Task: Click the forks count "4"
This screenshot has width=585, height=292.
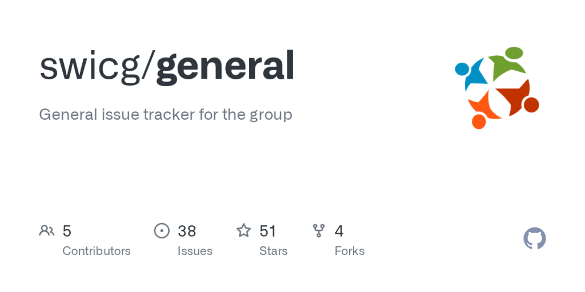Action: (339, 231)
